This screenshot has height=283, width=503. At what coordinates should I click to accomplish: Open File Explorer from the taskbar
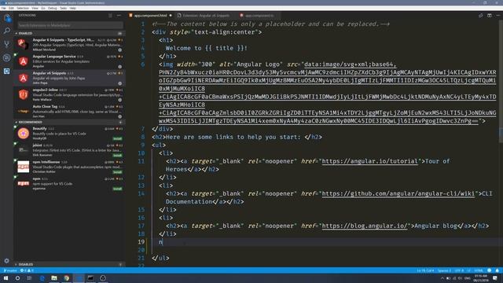tap(54, 278)
